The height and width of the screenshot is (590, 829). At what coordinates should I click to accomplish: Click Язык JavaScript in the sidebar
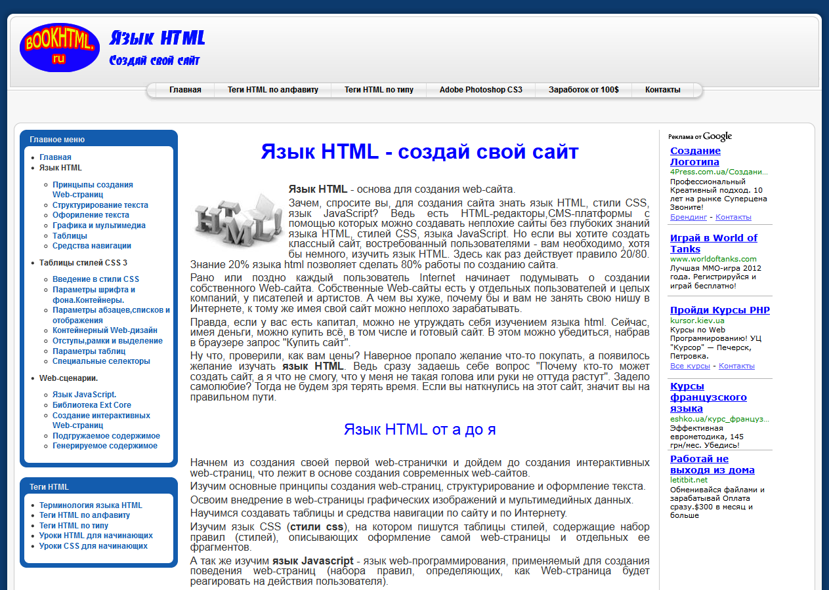[85, 393]
